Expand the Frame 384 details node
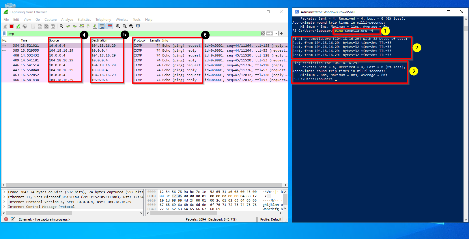 4,192
